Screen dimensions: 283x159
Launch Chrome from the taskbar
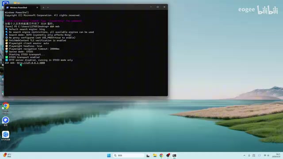coord(161,155)
